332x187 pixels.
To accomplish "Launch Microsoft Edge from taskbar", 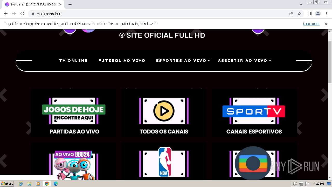I will point(56,184).
